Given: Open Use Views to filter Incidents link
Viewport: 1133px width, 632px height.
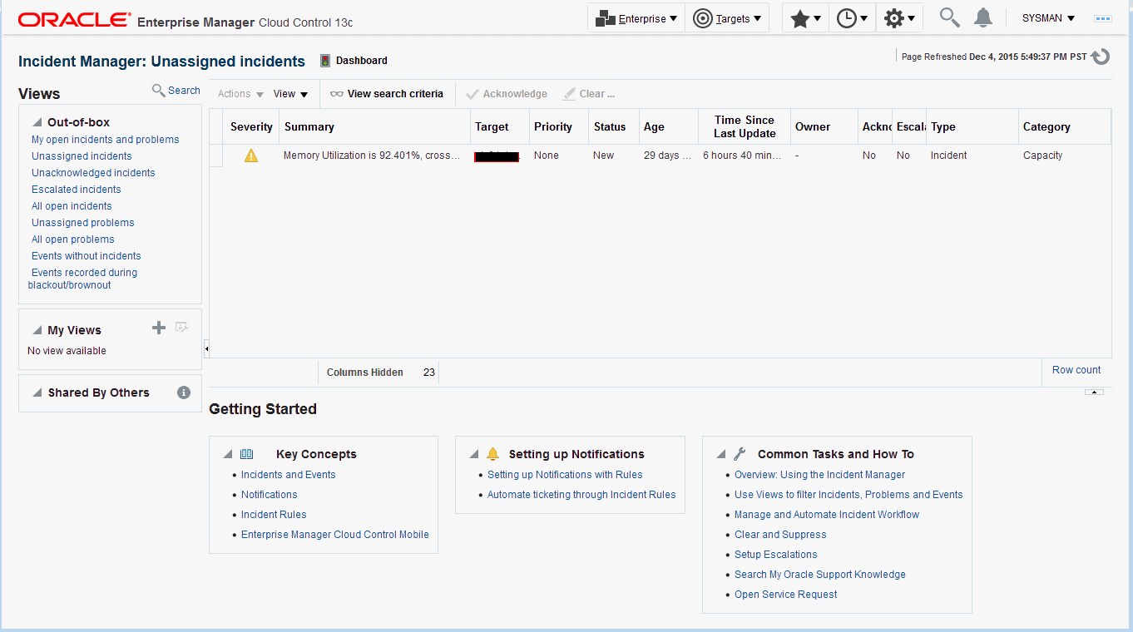Looking at the screenshot, I should pyautogui.click(x=849, y=495).
